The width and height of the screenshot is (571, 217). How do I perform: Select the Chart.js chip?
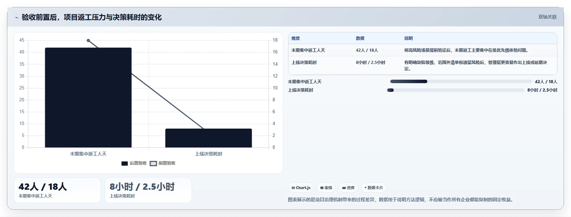[x=301, y=188]
